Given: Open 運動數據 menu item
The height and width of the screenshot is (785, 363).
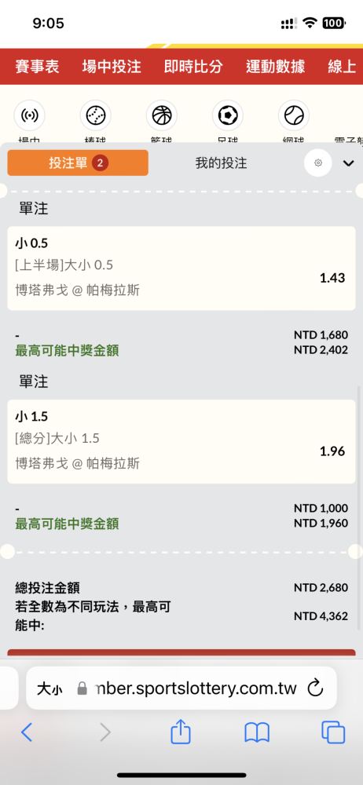Looking at the screenshot, I should (x=275, y=67).
